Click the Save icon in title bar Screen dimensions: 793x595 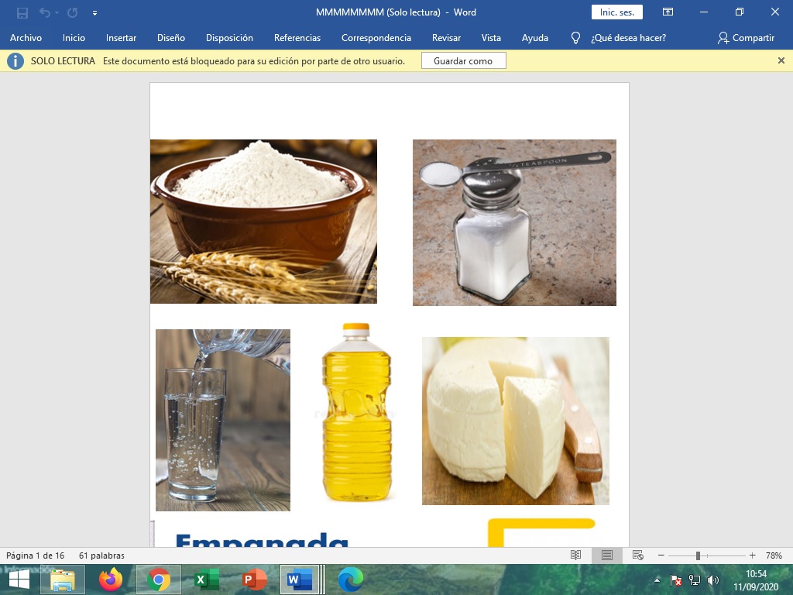coord(22,12)
